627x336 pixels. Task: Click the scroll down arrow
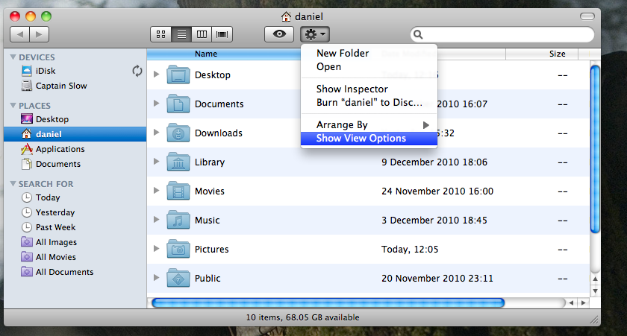(x=595, y=291)
